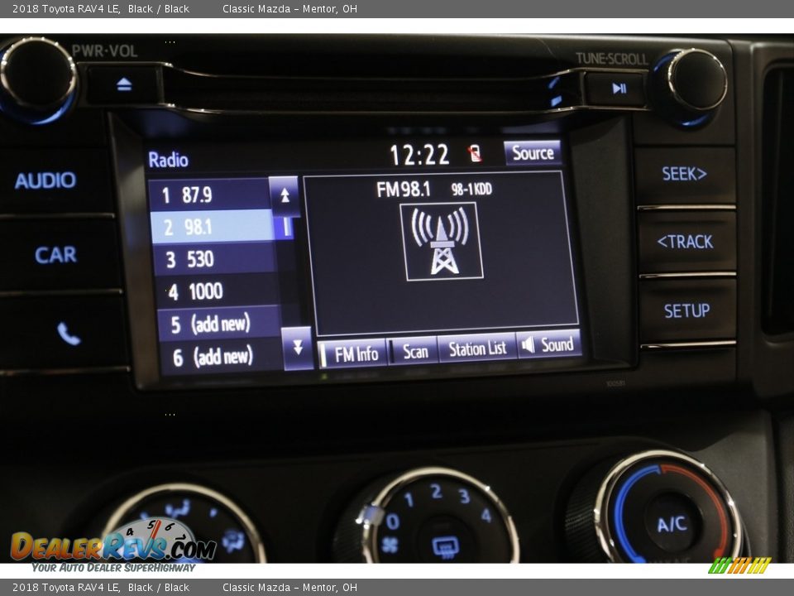Switch to AUDIO mode
The image size is (794, 596).
coord(45,180)
